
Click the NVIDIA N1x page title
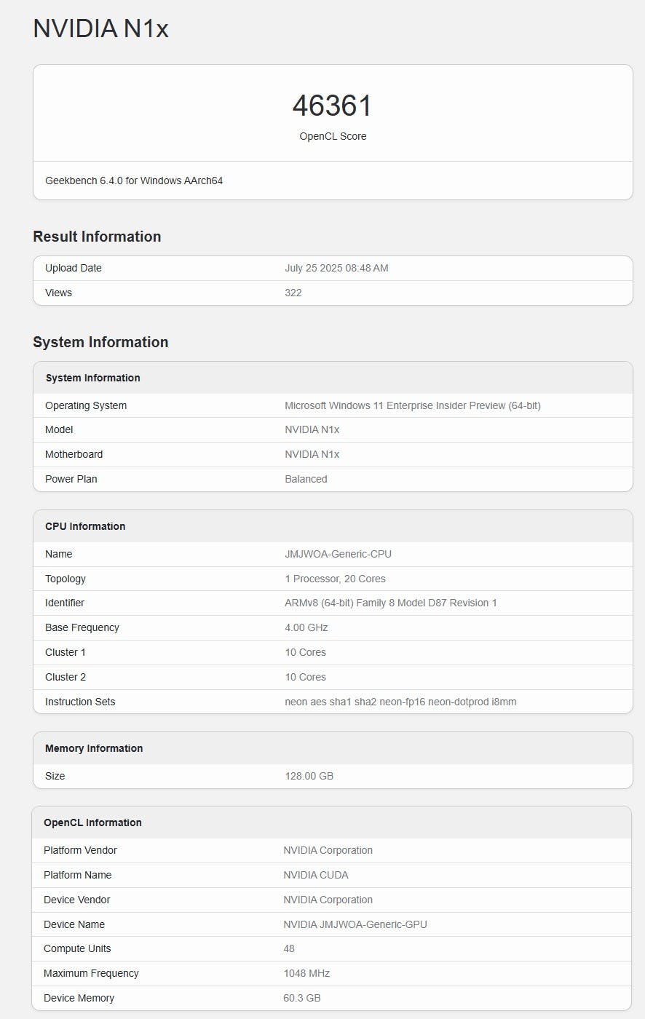click(x=100, y=29)
